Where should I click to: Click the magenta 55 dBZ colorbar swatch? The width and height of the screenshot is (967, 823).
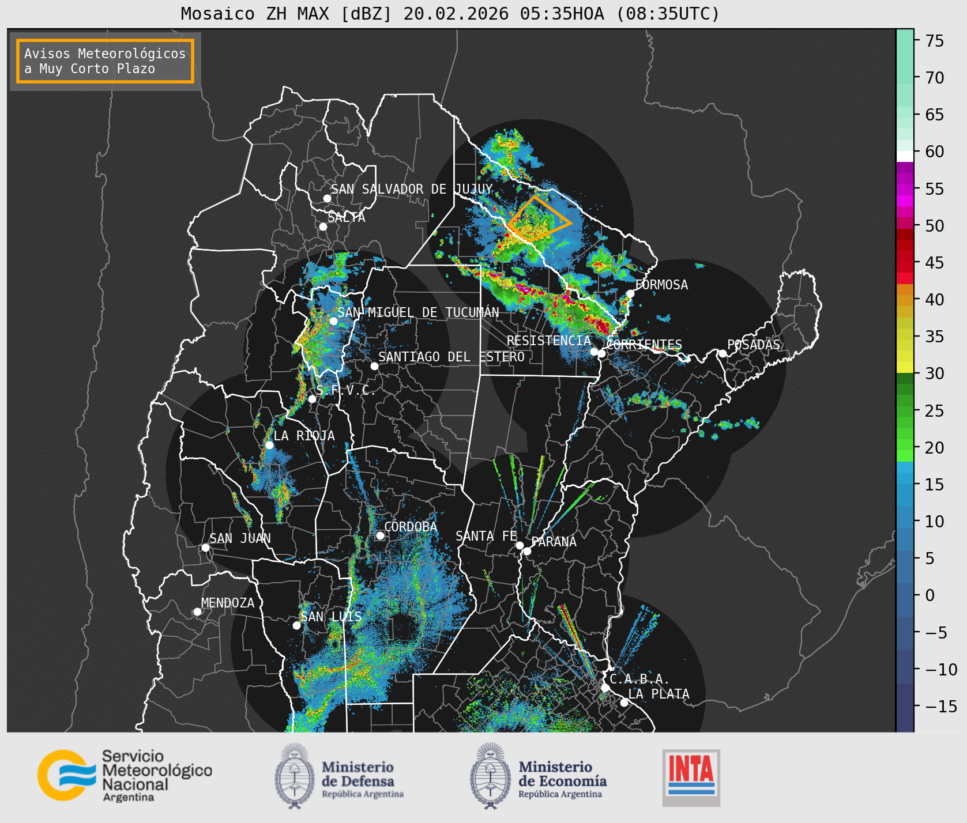[x=905, y=190]
